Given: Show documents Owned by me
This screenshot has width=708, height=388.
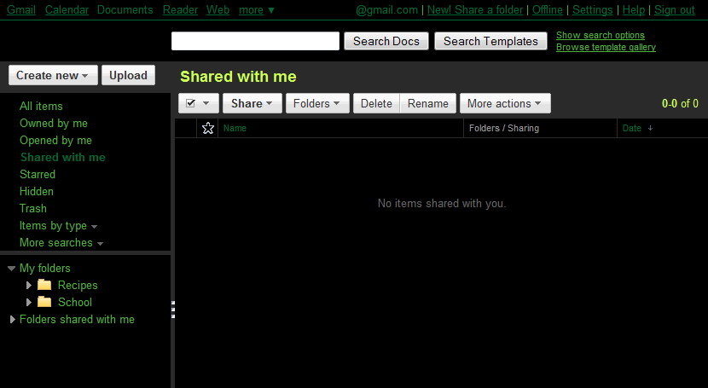Looking at the screenshot, I should (54, 123).
